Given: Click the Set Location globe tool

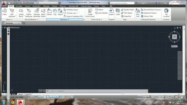Looking at the screenshot, I should [x=166, y=13].
